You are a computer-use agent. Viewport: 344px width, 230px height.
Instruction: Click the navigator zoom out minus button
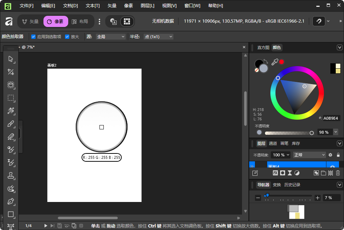(258, 198)
